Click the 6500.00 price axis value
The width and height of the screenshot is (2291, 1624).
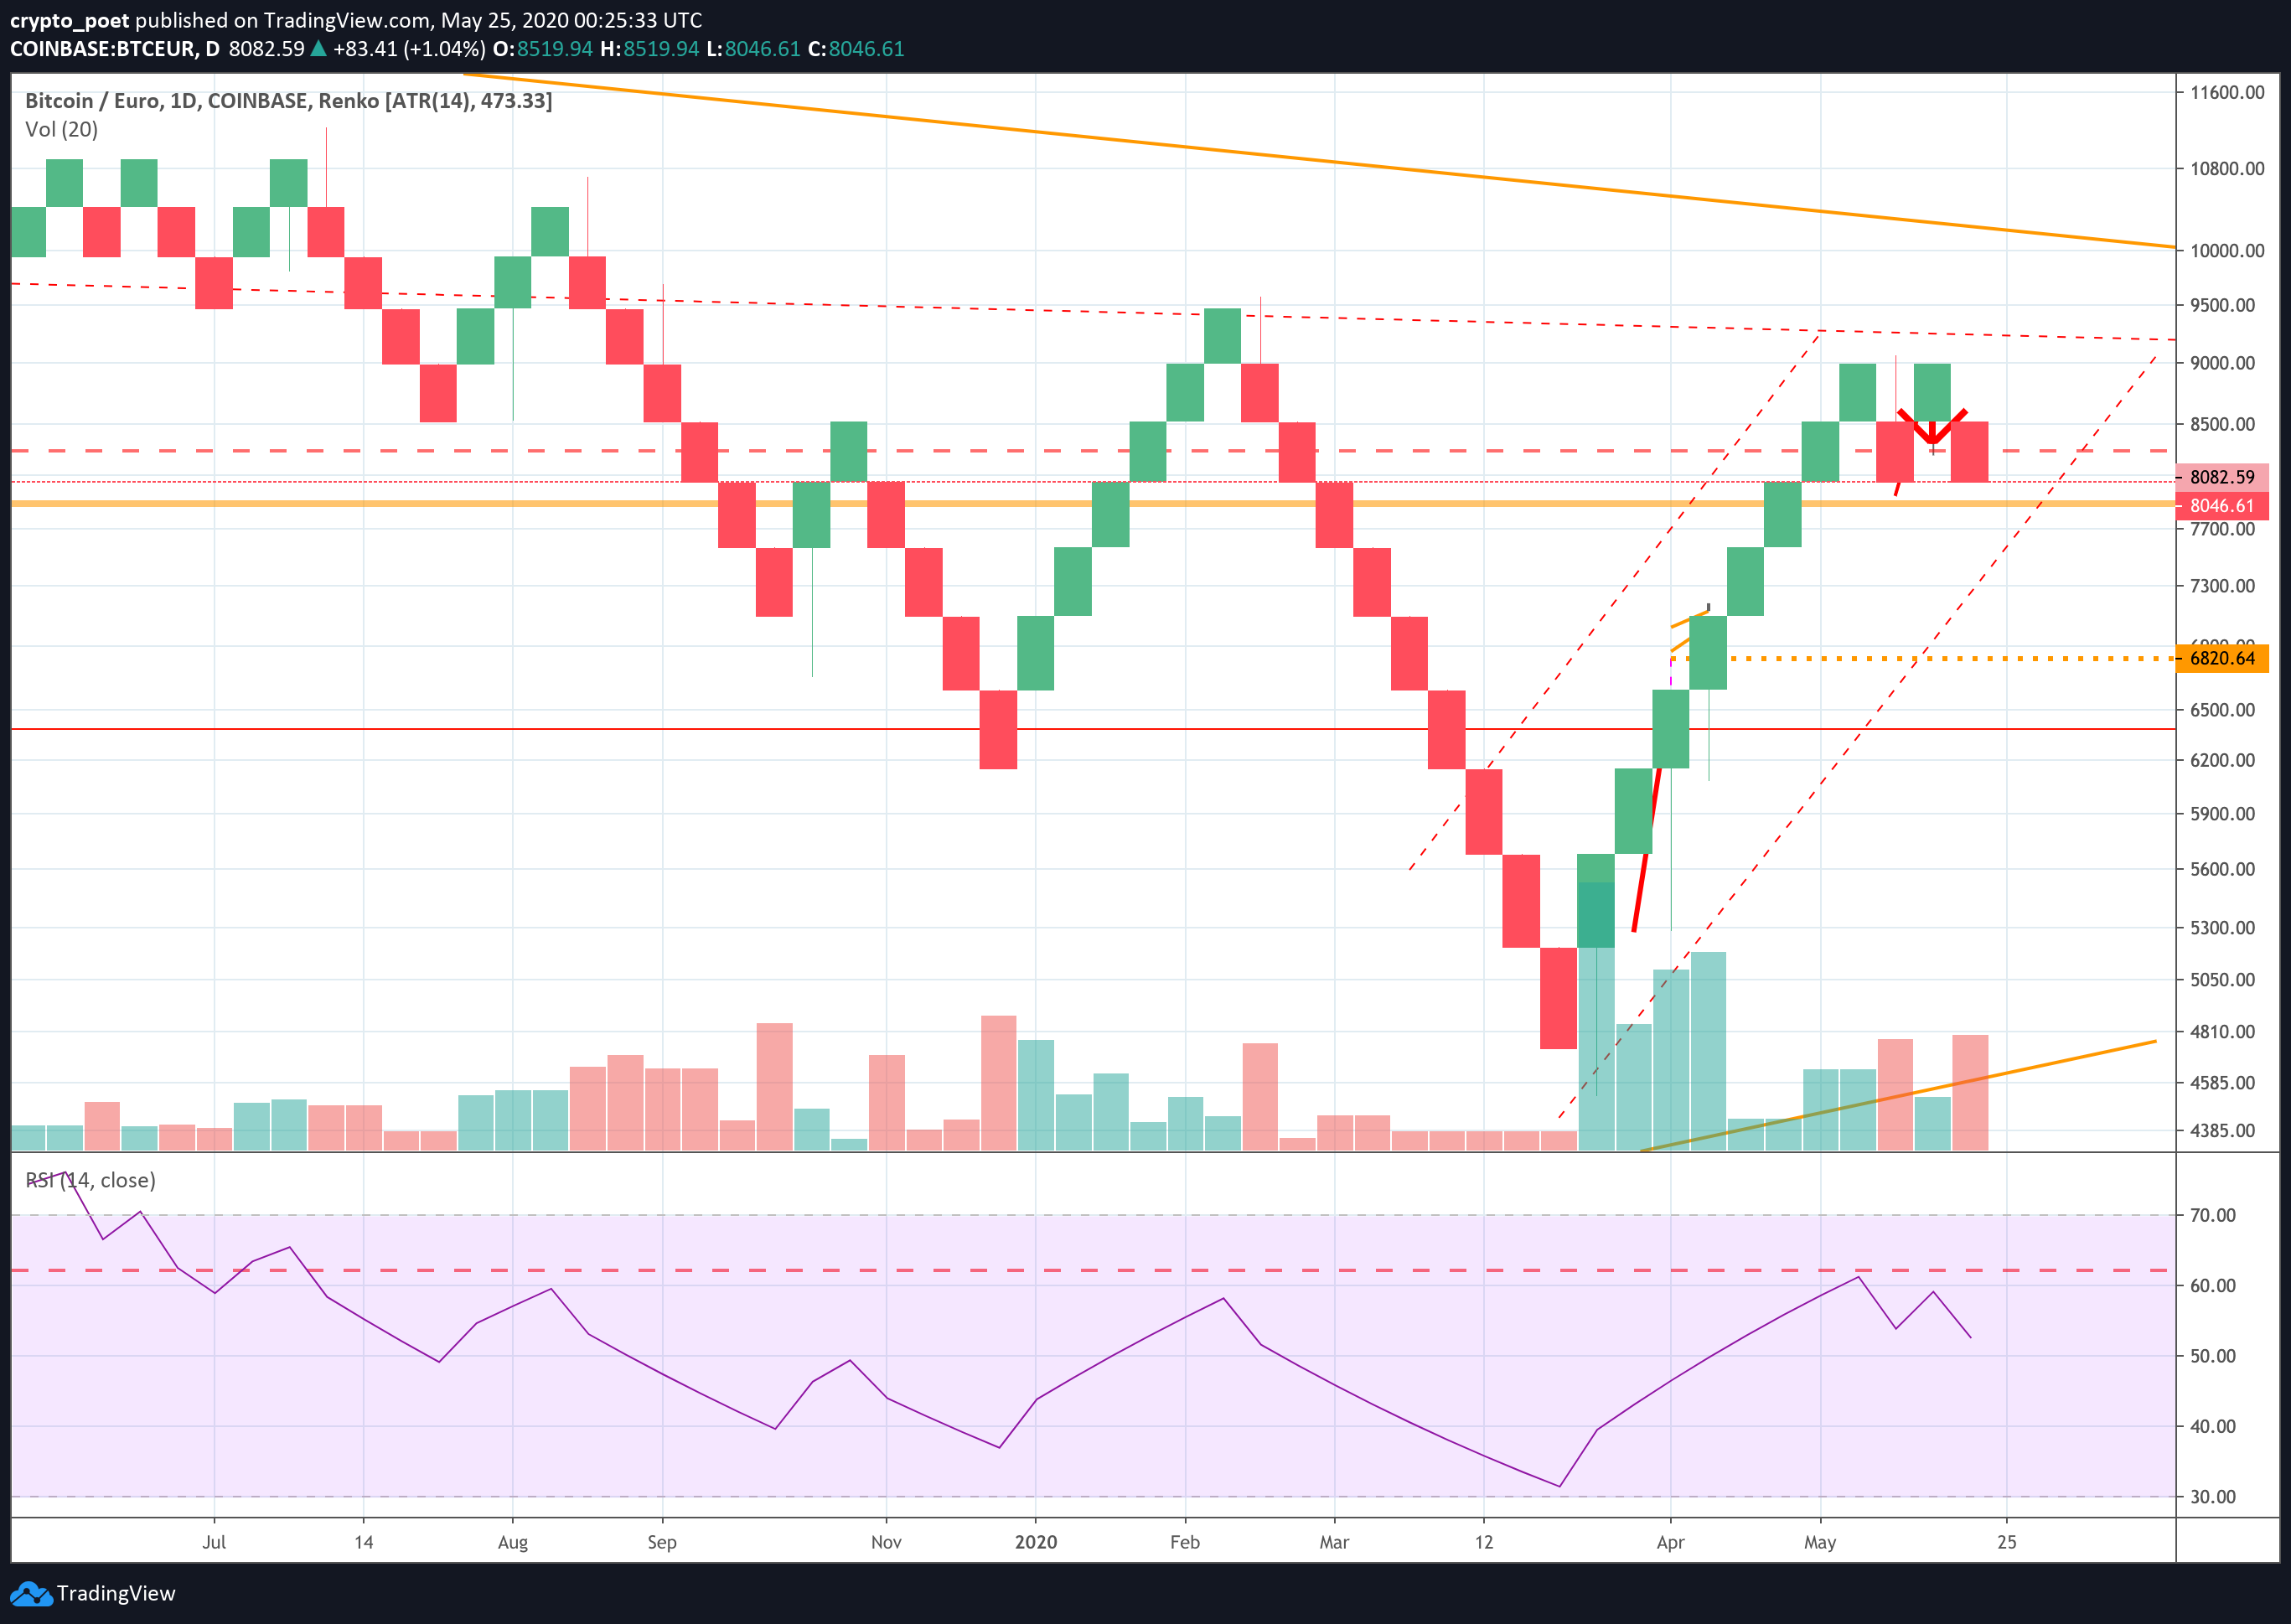tap(2222, 710)
